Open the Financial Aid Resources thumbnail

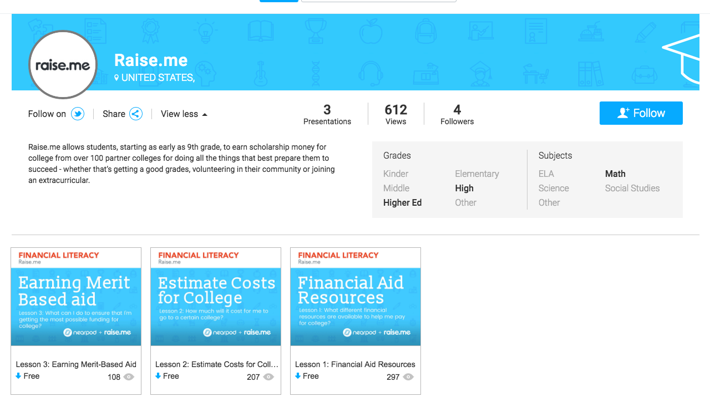pyautogui.click(x=356, y=297)
